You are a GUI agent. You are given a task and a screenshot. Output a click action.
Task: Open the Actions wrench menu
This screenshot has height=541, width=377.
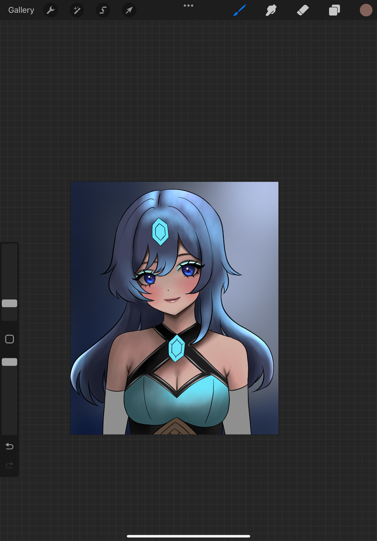tap(51, 10)
